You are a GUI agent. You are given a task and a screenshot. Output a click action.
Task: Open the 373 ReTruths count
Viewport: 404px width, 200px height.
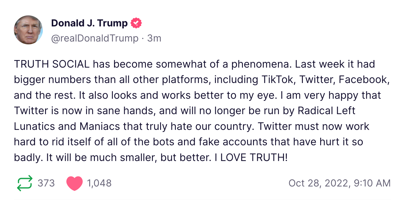click(46, 183)
